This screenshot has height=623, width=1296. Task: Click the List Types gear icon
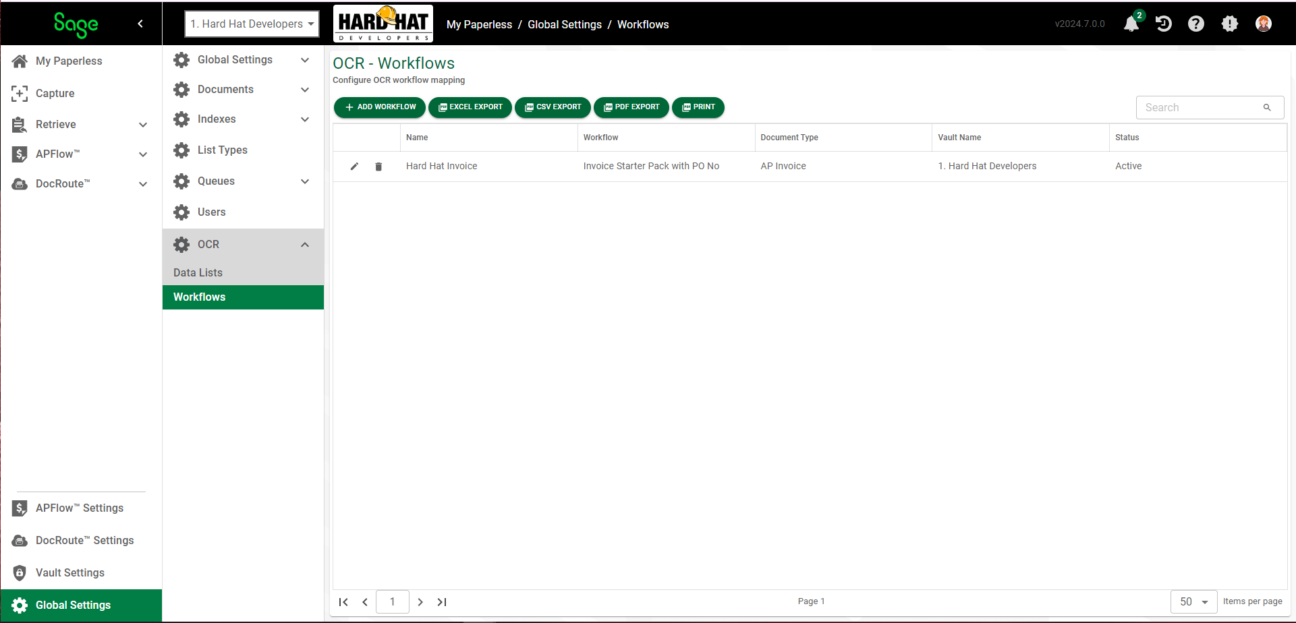coord(181,150)
